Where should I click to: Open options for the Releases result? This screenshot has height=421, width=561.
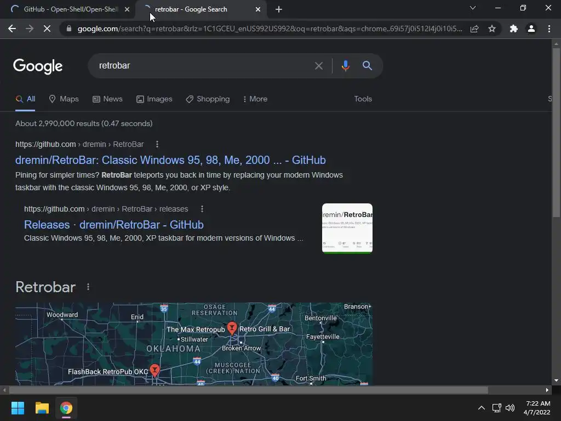(x=202, y=209)
